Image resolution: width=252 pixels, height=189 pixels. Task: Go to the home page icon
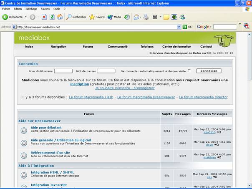pos(60,17)
